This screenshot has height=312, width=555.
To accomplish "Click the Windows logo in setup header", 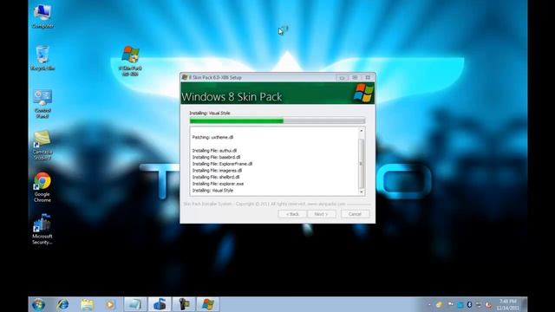I will (x=363, y=93).
